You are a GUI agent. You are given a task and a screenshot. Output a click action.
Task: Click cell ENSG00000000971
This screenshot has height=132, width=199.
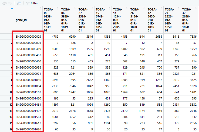coord(28,74)
